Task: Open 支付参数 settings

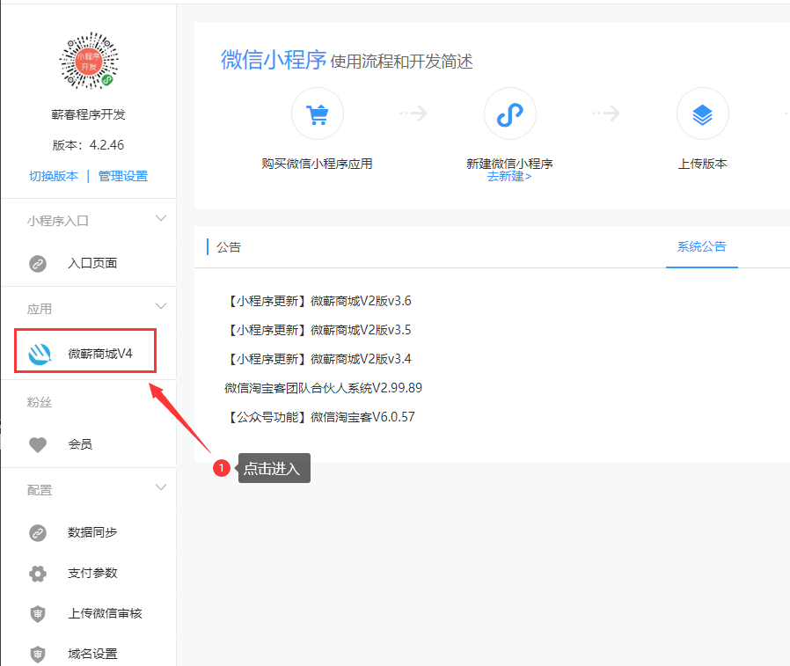Action: (92, 573)
